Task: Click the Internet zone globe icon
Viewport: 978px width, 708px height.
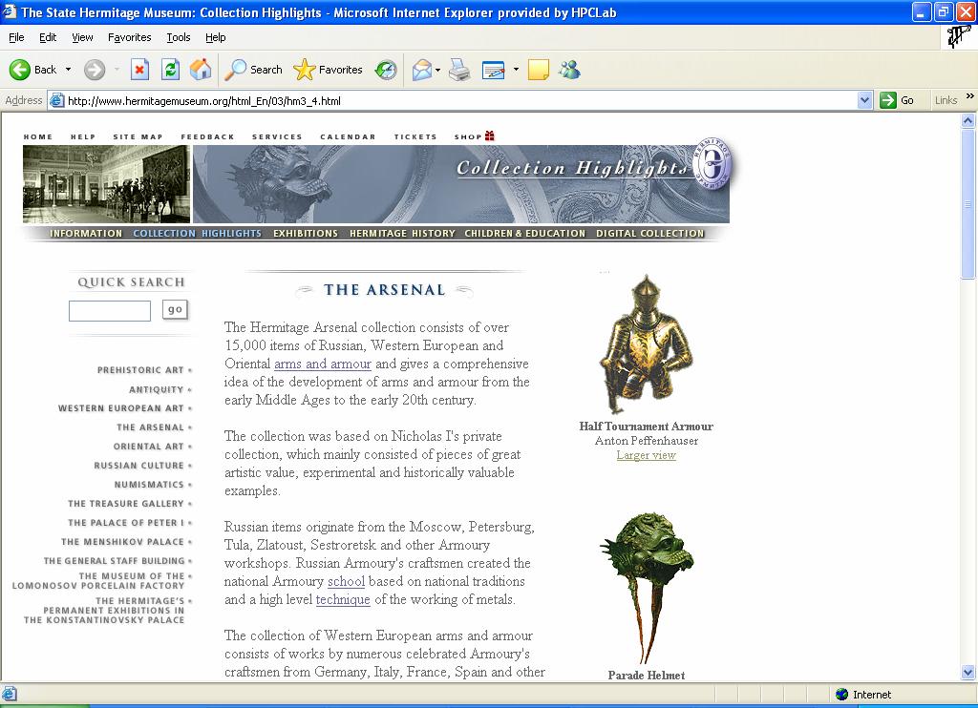Action: [842, 695]
